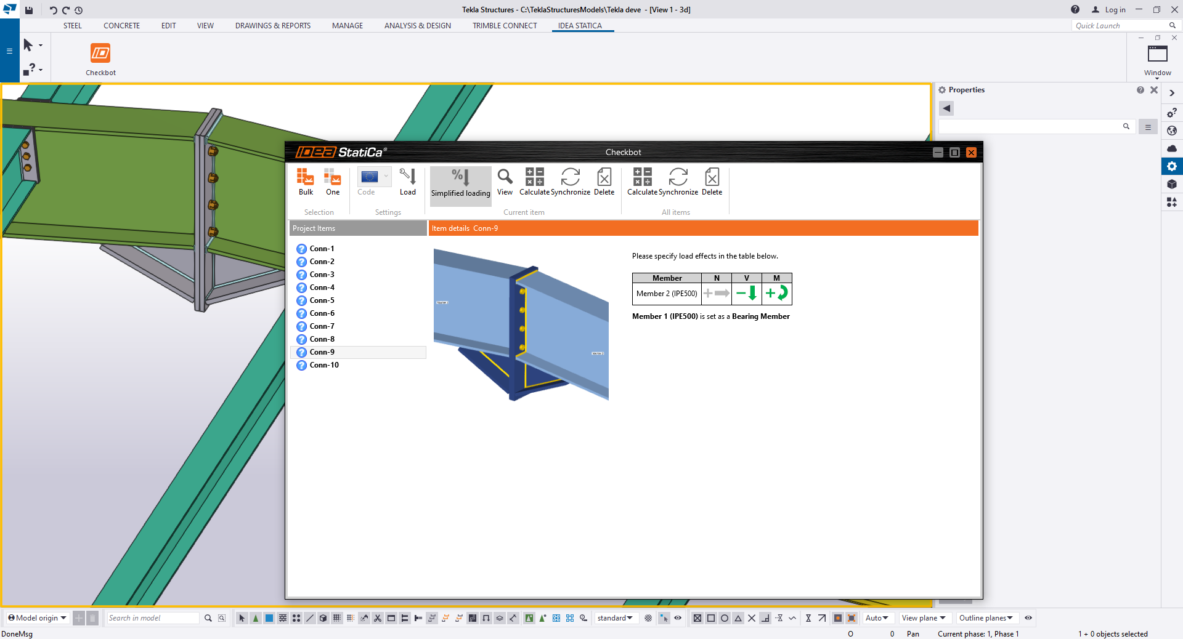This screenshot has width=1183, height=639.
Task: Click the Search in model field
Action: point(152,618)
